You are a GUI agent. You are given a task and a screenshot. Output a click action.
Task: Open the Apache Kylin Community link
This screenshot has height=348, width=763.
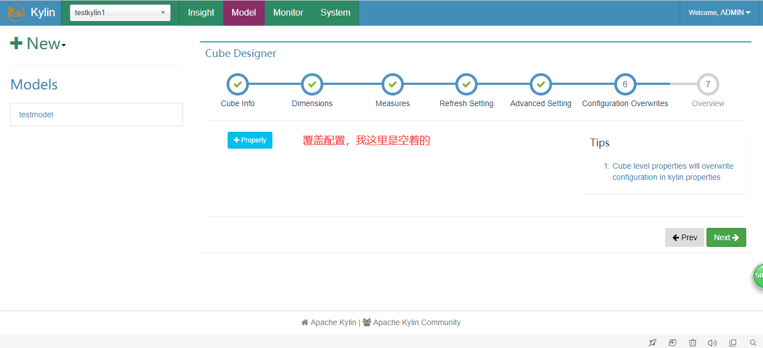click(412, 322)
